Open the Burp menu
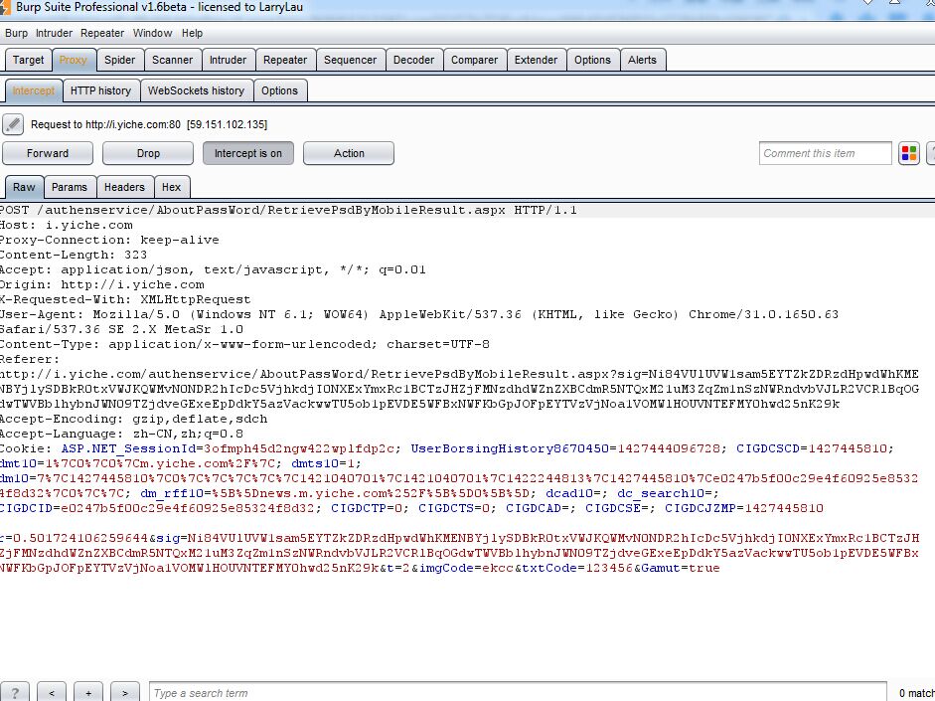This screenshot has height=701, width=935. [x=16, y=34]
